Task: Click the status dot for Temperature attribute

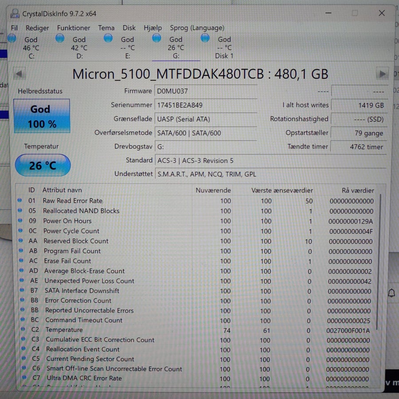Action: 23,329
